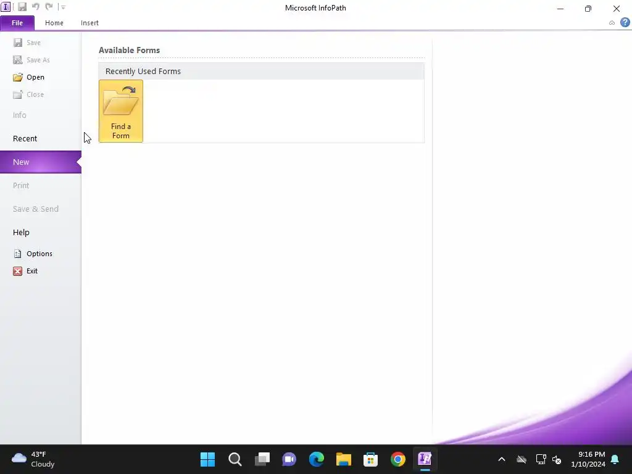Open the Windows Start menu
This screenshot has width=632, height=474.
[207, 459]
